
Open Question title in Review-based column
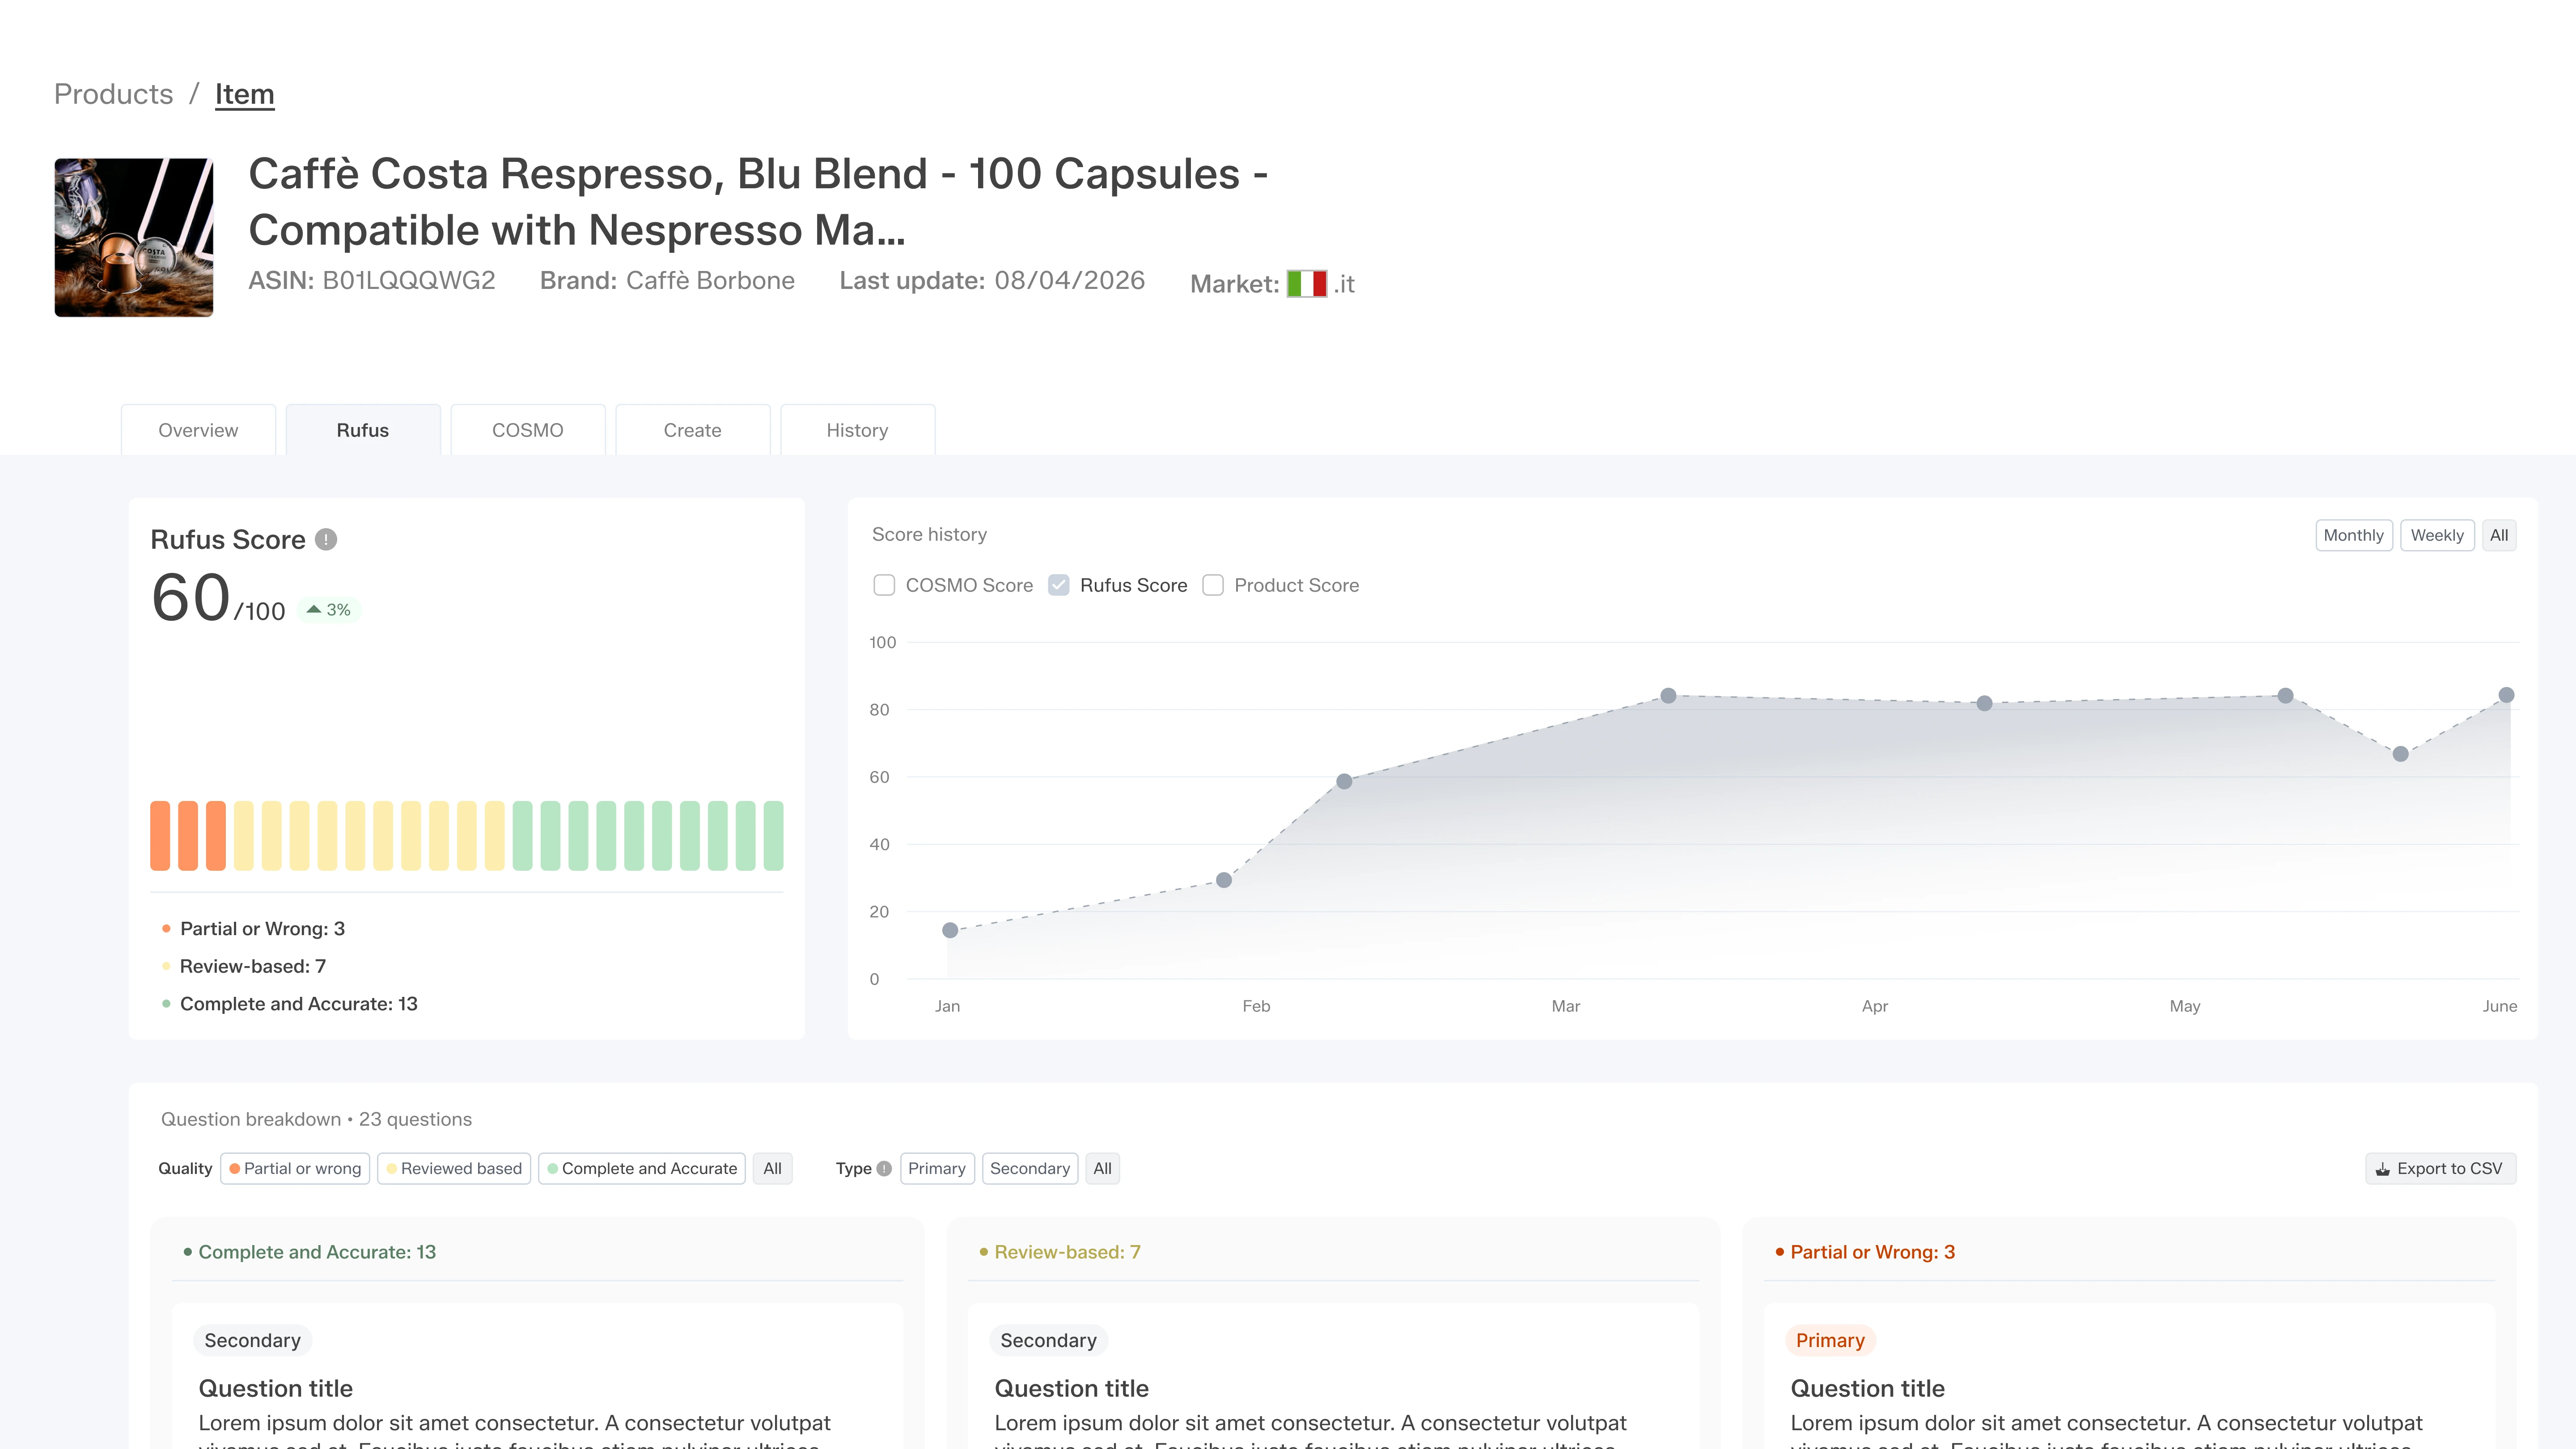pos(1071,1388)
